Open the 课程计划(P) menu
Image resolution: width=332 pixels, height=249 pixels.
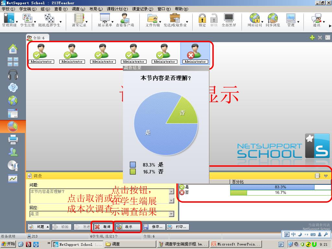(x=117, y=9)
